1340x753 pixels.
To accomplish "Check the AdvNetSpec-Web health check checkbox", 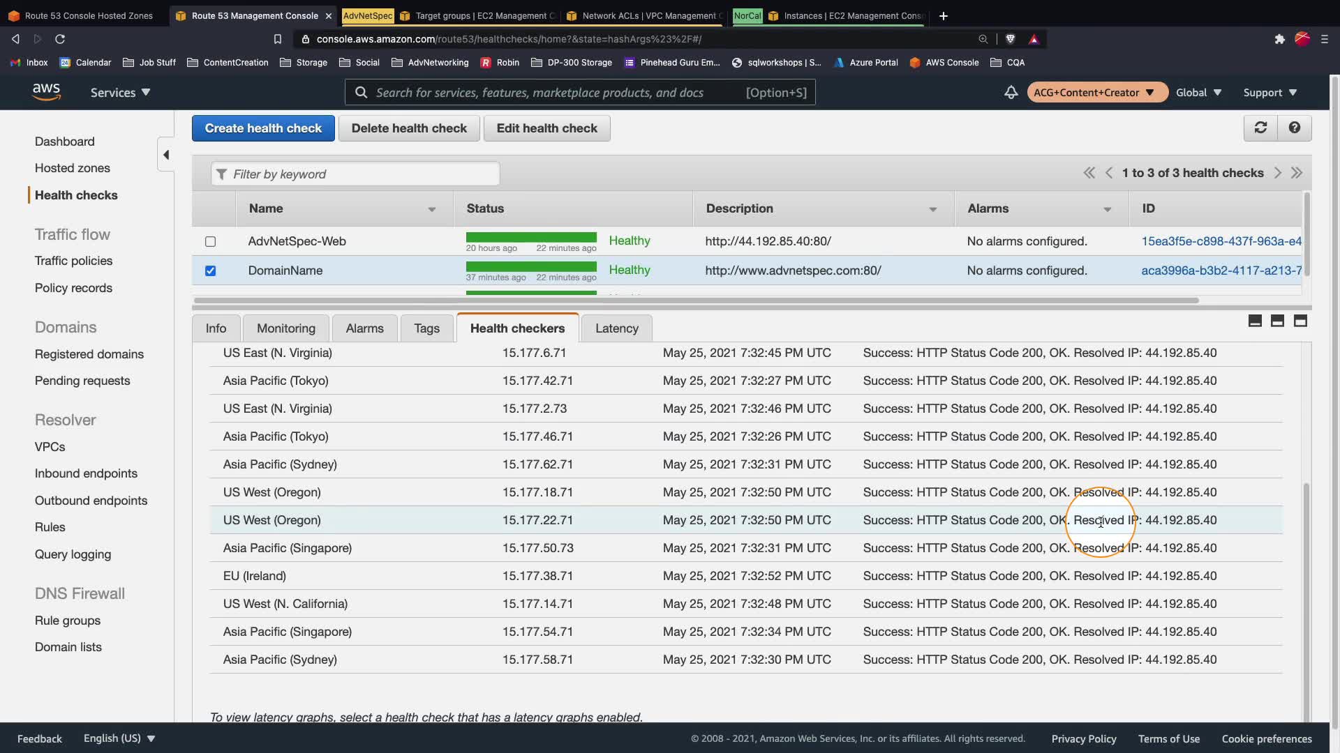I will pyautogui.click(x=210, y=241).
